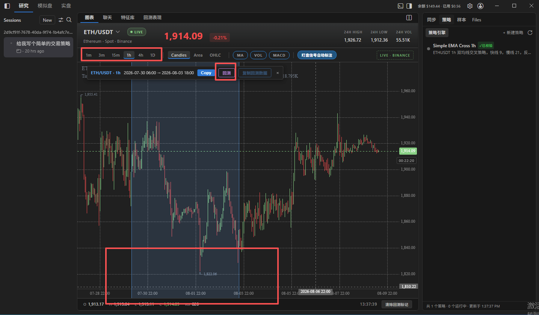The width and height of the screenshot is (539, 315).
Task: Select the 图表 tab
Action: [89, 18]
